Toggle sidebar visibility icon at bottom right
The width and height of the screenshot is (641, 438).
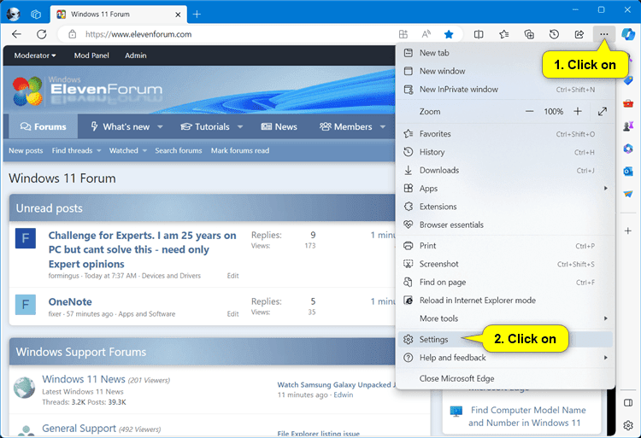click(x=628, y=403)
